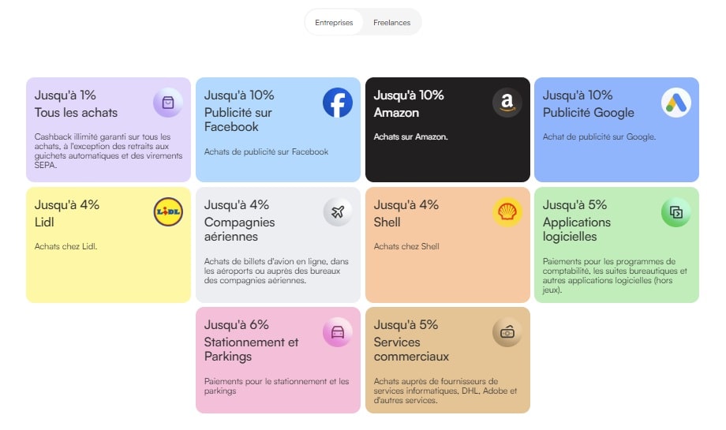Select the Publicité sur Facebook heading
The image size is (726, 430).
[238, 119]
